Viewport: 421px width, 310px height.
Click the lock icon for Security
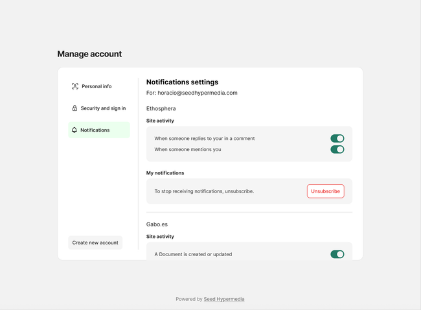pos(74,108)
